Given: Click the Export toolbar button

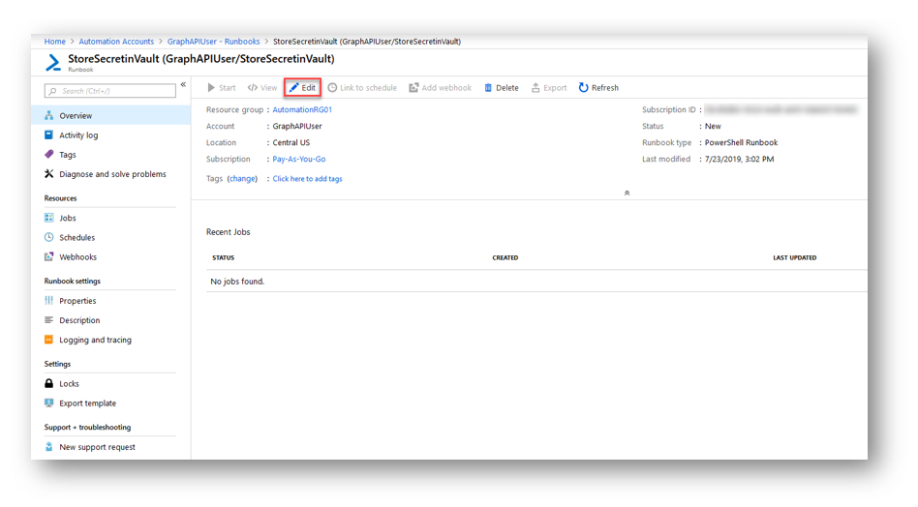Looking at the screenshot, I should click(549, 88).
